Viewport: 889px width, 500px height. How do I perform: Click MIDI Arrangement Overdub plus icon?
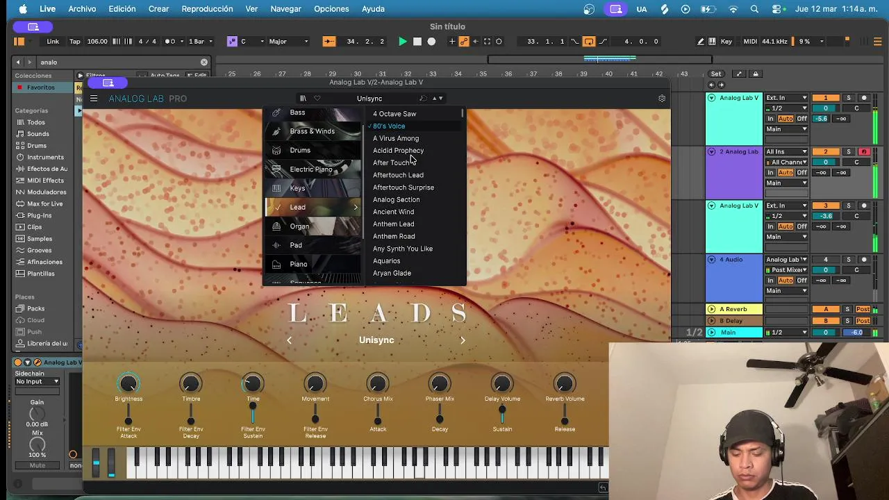(x=452, y=42)
